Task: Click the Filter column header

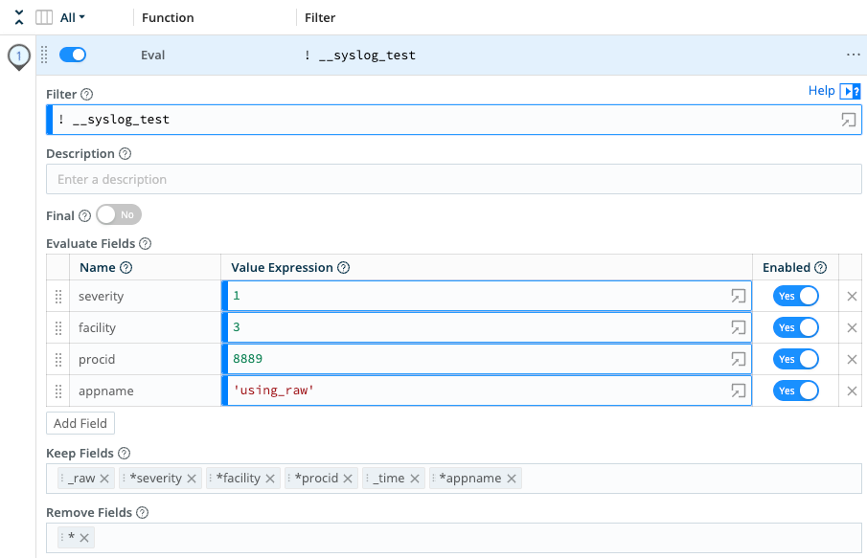Action: tap(319, 16)
